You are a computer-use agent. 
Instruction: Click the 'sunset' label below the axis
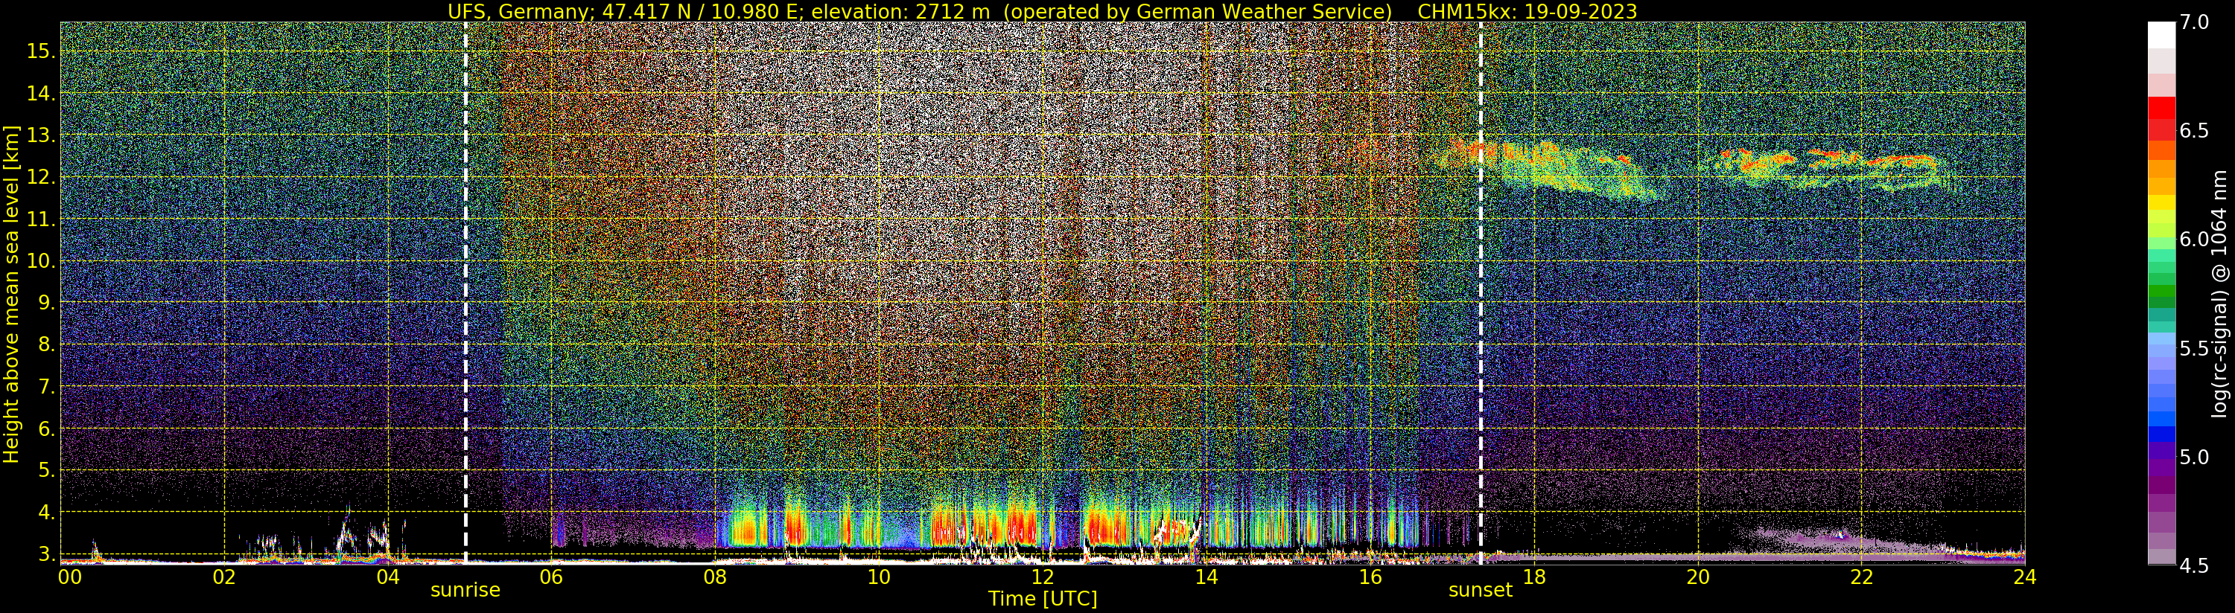pos(1480,591)
